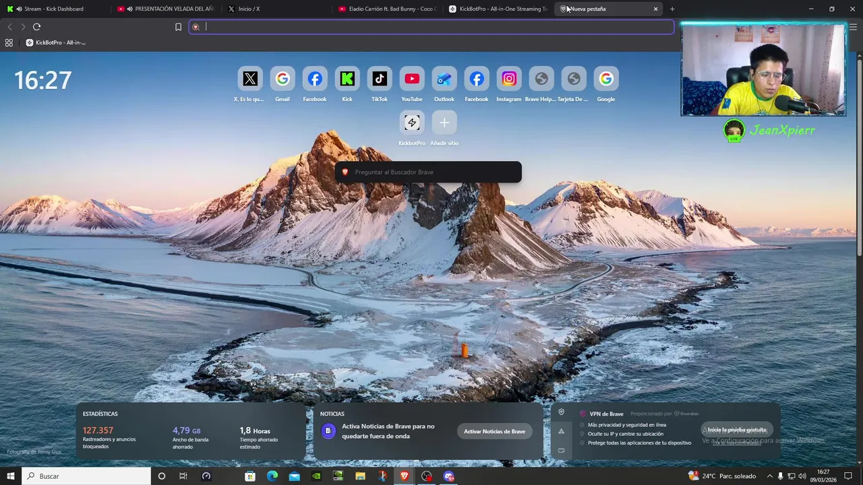Switch to the PRESENTACIÓN VELADA DEL AÑ tab
The width and height of the screenshot is (863, 485).
[x=165, y=9]
